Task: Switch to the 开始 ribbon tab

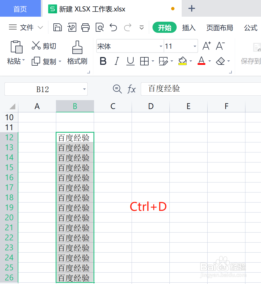Action: click(164, 28)
